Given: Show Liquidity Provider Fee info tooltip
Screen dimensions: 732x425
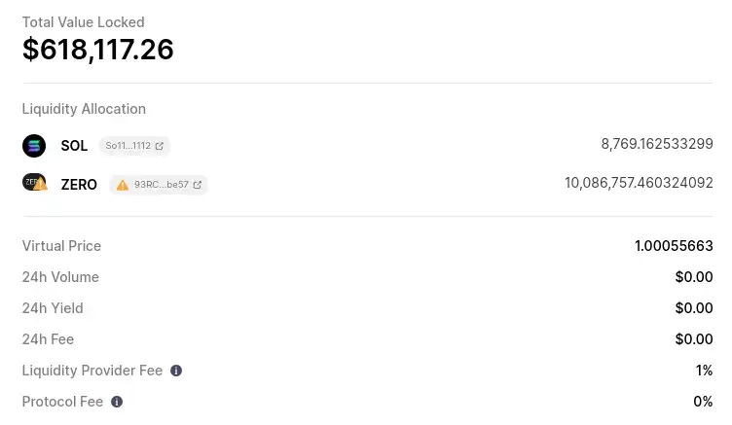Looking at the screenshot, I should tap(176, 371).
